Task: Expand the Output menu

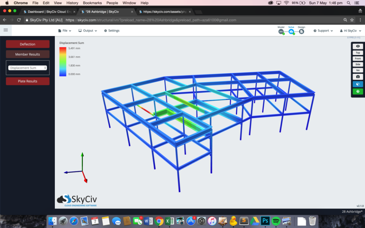Action: point(87,30)
